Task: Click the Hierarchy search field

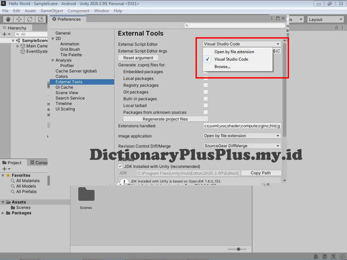Action: pyautogui.click(x=31, y=34)
